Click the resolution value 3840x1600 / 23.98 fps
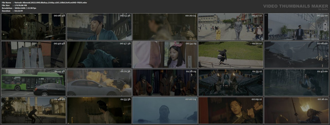Viewport: 330px width, 125px height. pos(25,8)
